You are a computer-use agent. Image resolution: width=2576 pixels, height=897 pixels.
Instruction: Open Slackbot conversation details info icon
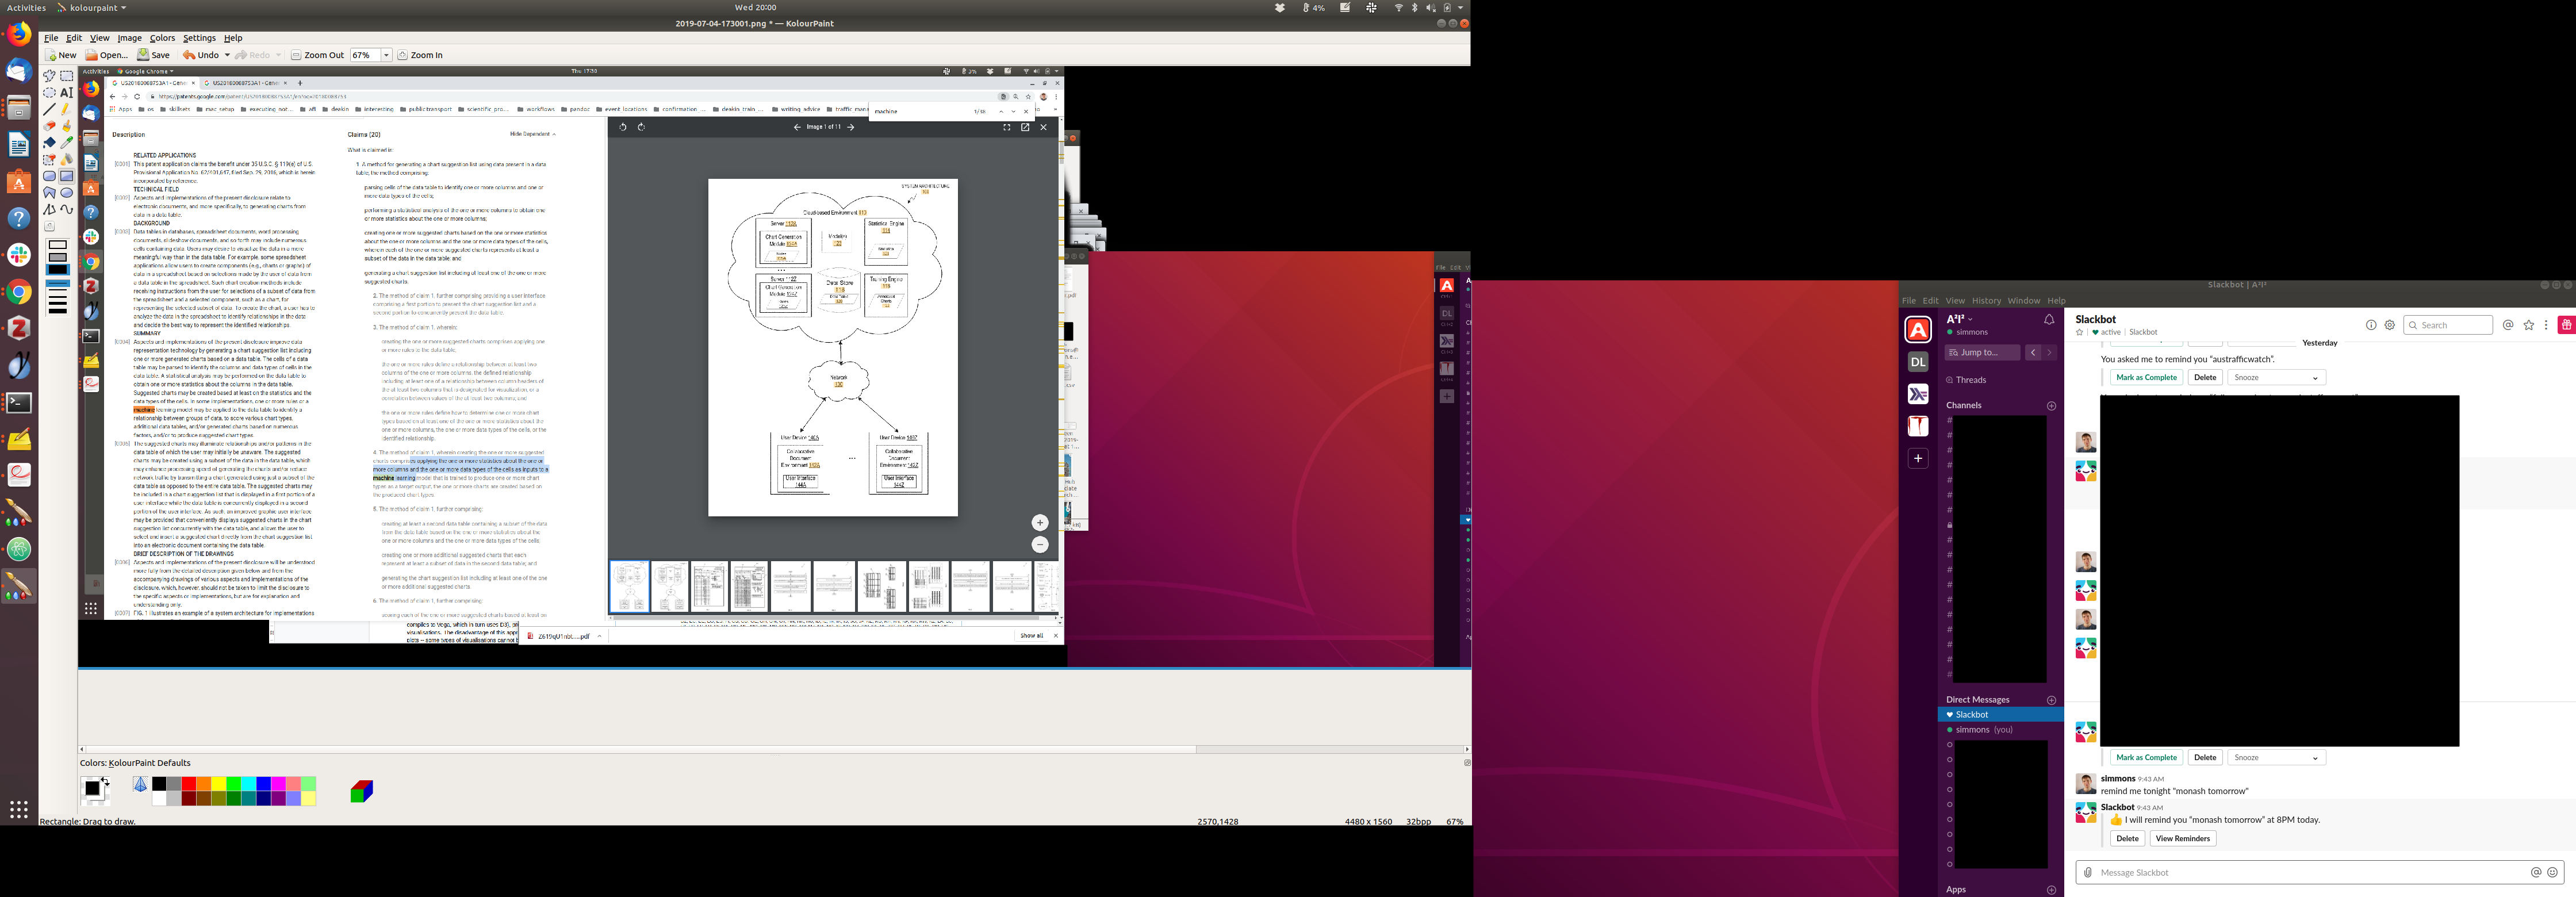[x=2370, y=325]
